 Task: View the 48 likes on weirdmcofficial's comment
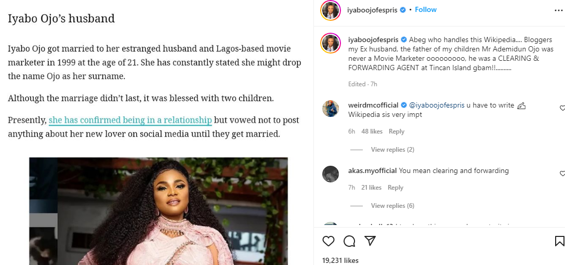372,131
